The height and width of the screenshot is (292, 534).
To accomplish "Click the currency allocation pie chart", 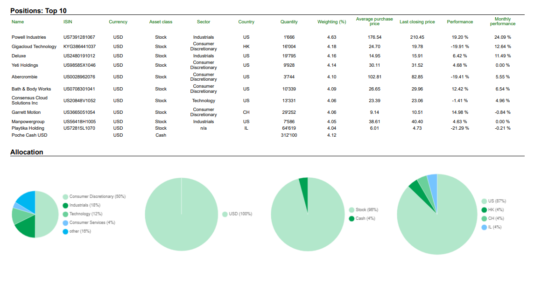I will click(182, 214).
